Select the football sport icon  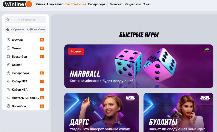pos(8,40)
